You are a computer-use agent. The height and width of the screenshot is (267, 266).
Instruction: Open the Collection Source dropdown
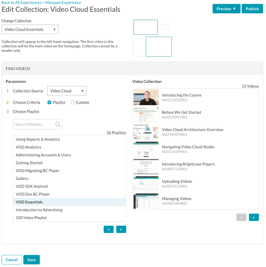67,91
